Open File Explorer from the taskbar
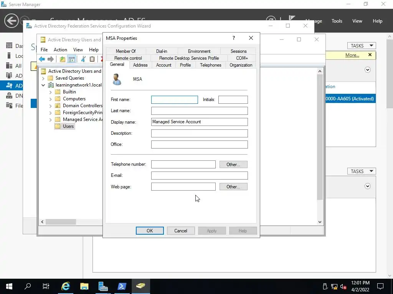The width and height of the screenshot is (393, 294). [x=84, y=286]
